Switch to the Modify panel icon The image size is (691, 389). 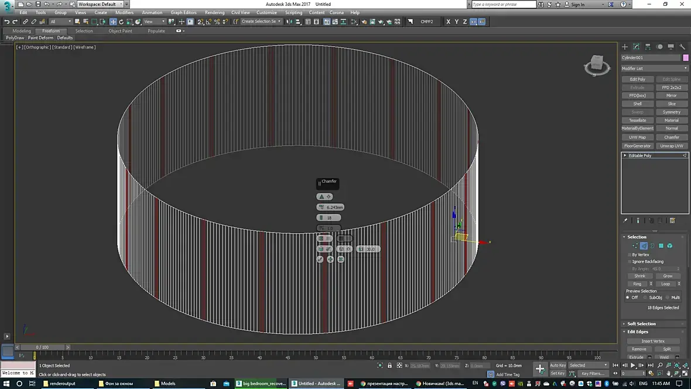coord(636,47)
